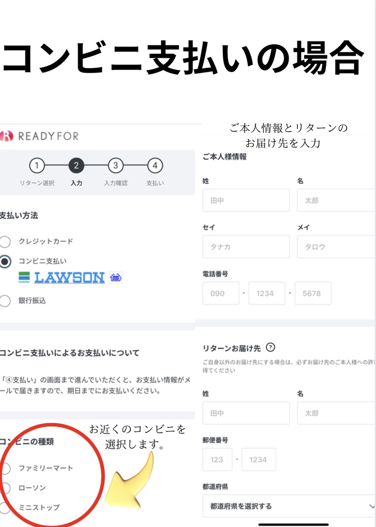376x527 pixels.
Task: Choose 銀行振込 payment method
Action: point(5,301)
